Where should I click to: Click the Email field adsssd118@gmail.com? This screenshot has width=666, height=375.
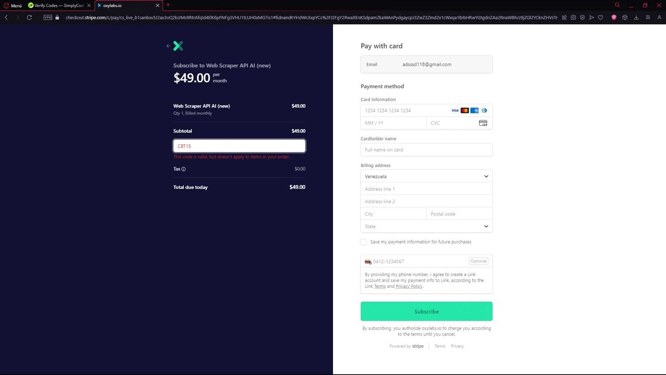[x=427, y=64]
